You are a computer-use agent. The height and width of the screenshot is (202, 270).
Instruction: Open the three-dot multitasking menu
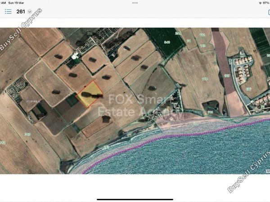point(135,3)
